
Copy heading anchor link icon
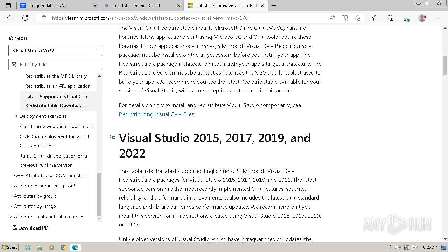pyautogui.click(x=113, y=137)
